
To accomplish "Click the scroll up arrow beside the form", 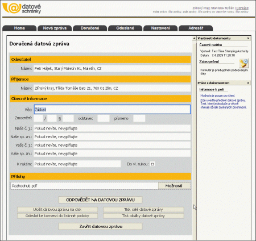I will tap(194, 38).
